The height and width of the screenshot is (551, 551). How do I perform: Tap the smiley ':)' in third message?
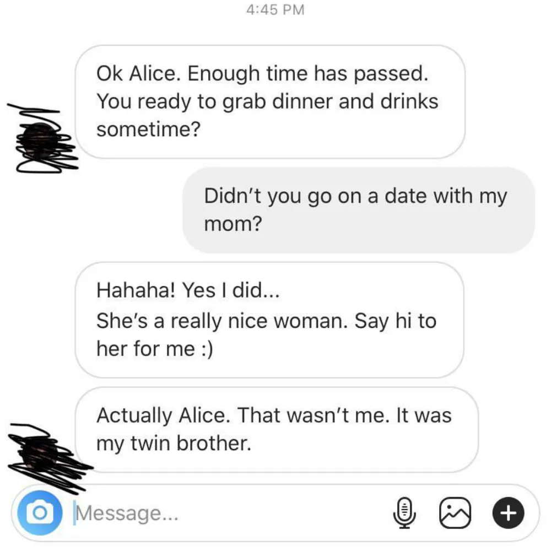point(207,349)
